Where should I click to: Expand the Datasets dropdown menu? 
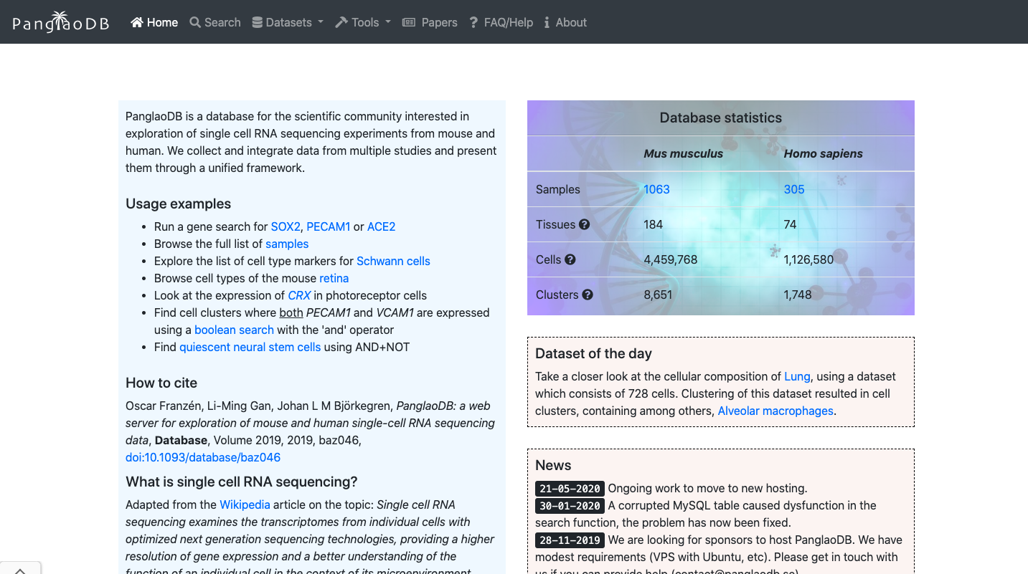288,22
